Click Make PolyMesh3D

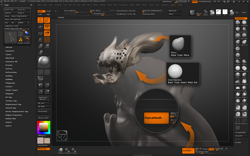tap(20, 16)
